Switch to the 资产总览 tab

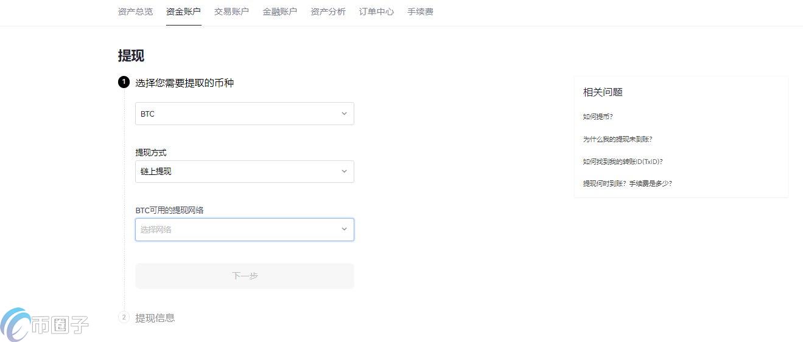[x=135, y=12]
